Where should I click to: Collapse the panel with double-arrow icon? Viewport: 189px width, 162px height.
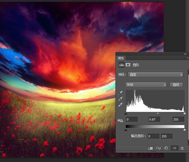click(x=185, y=54)
